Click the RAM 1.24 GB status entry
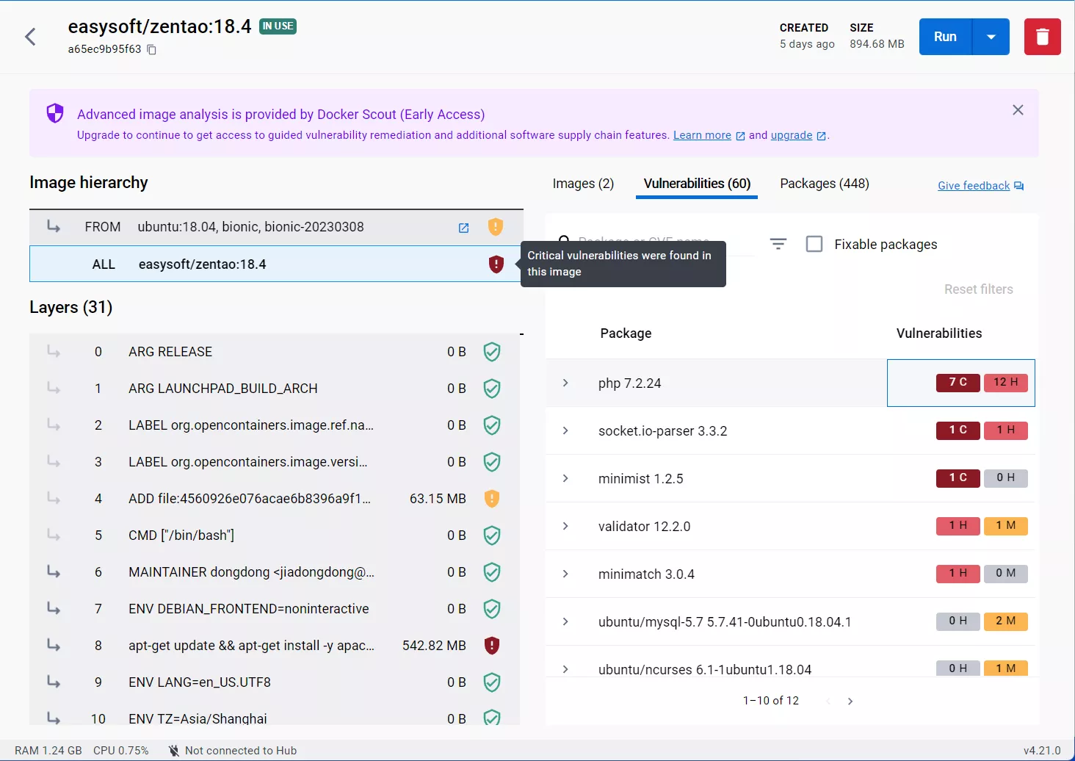 pyautogui.click(x=48, y=751)
